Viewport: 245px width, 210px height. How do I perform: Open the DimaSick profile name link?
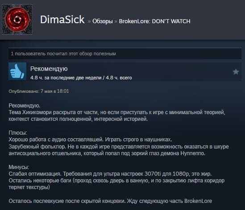[62, 20]
